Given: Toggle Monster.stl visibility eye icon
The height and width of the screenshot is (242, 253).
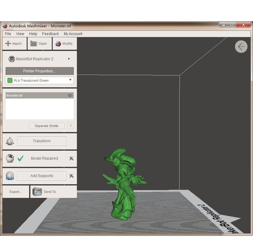Looking at the screenshot, I should tap(70, 95).
